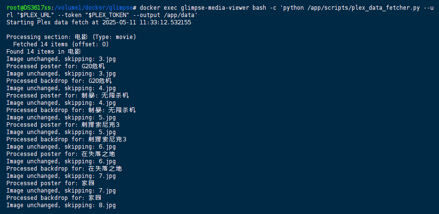Click the Processing section: 电影 line
This screenshot has height=214, width=439.
pos(71,37)
